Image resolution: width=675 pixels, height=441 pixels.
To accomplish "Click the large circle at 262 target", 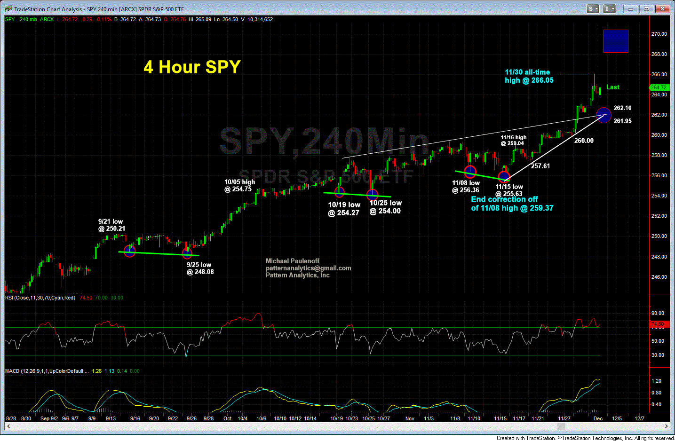I will (x=604, y=115).
